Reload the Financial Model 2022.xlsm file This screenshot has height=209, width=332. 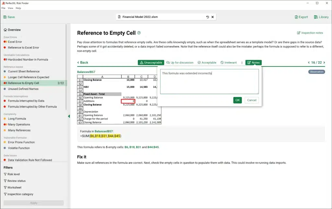coord(207,17)
